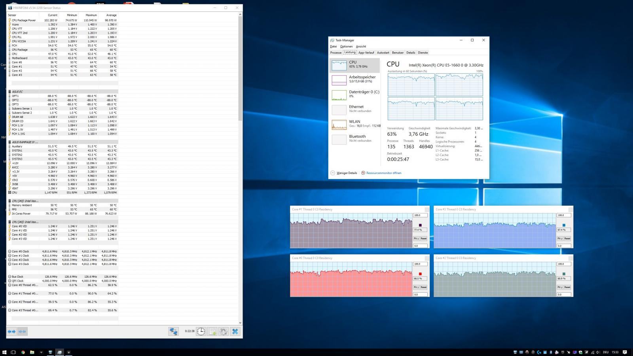Open the Optionen menu in Task Manager

click(346, 46)
